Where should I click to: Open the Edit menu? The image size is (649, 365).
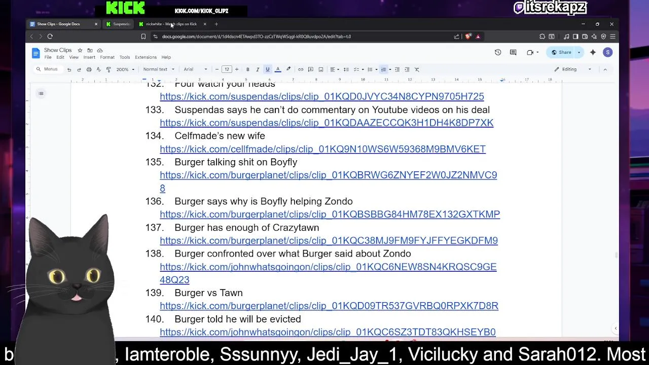pyautogui.click(x=60, y=57)
